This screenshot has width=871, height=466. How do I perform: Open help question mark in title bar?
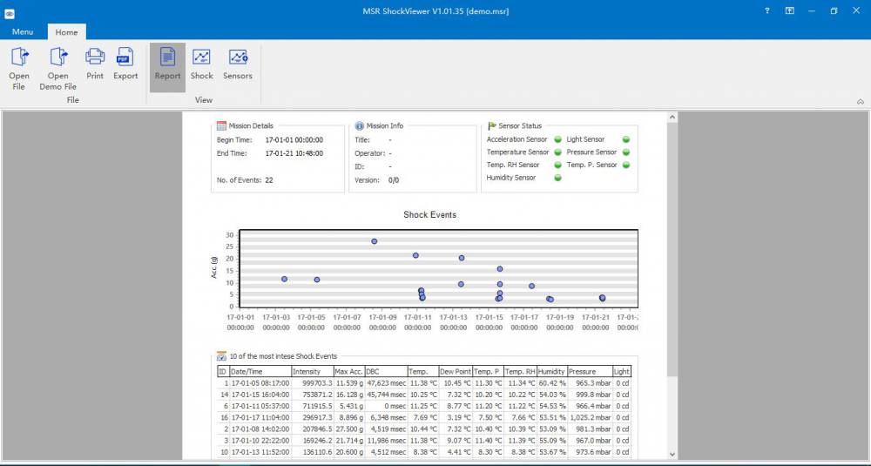coord(767,10)
